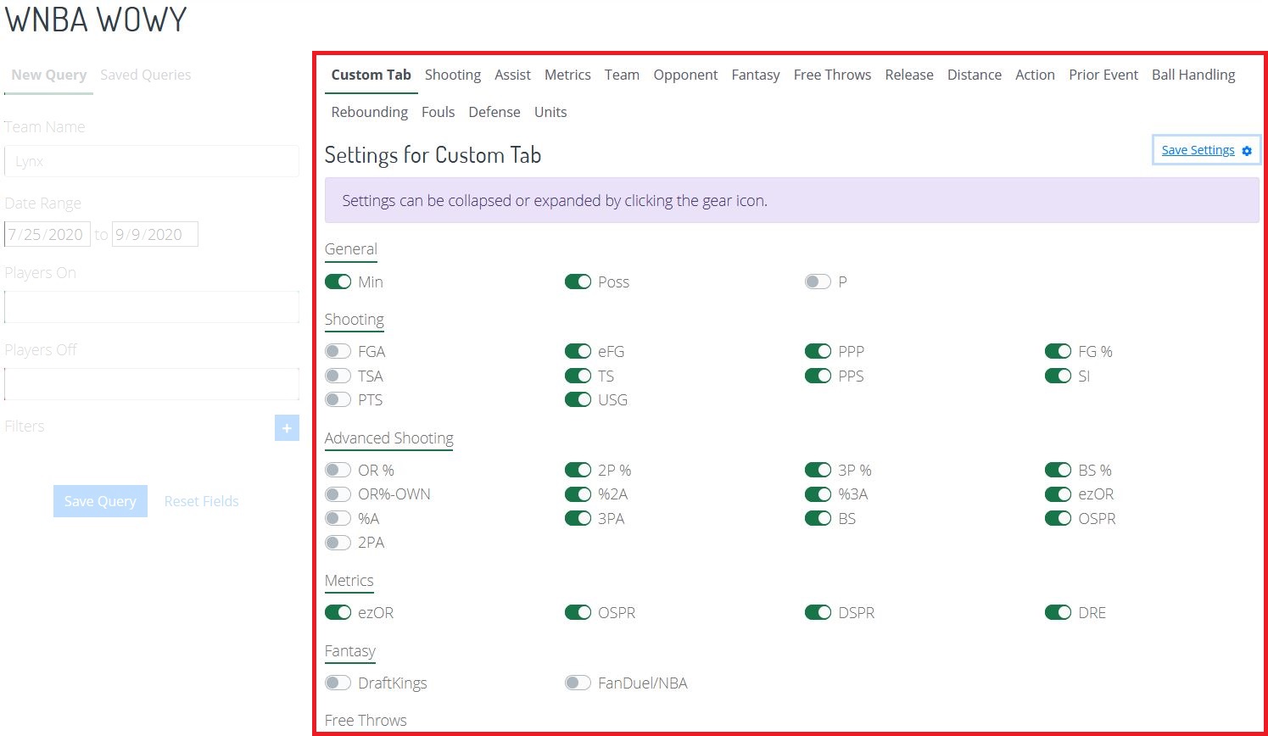Click the plus icon to add a filter
Image resolution: width=1268 pixels, height=736 pixels.
[287, 428]
